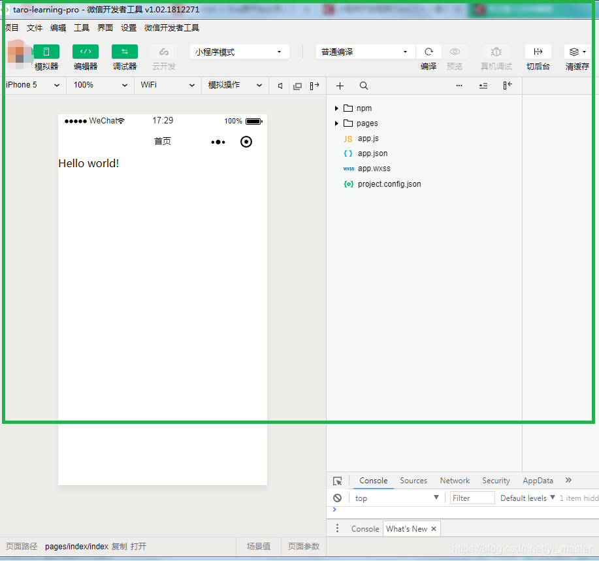Switch to the Console devtools tab
The height and width of the screenshot is (561, 599).
373,481
